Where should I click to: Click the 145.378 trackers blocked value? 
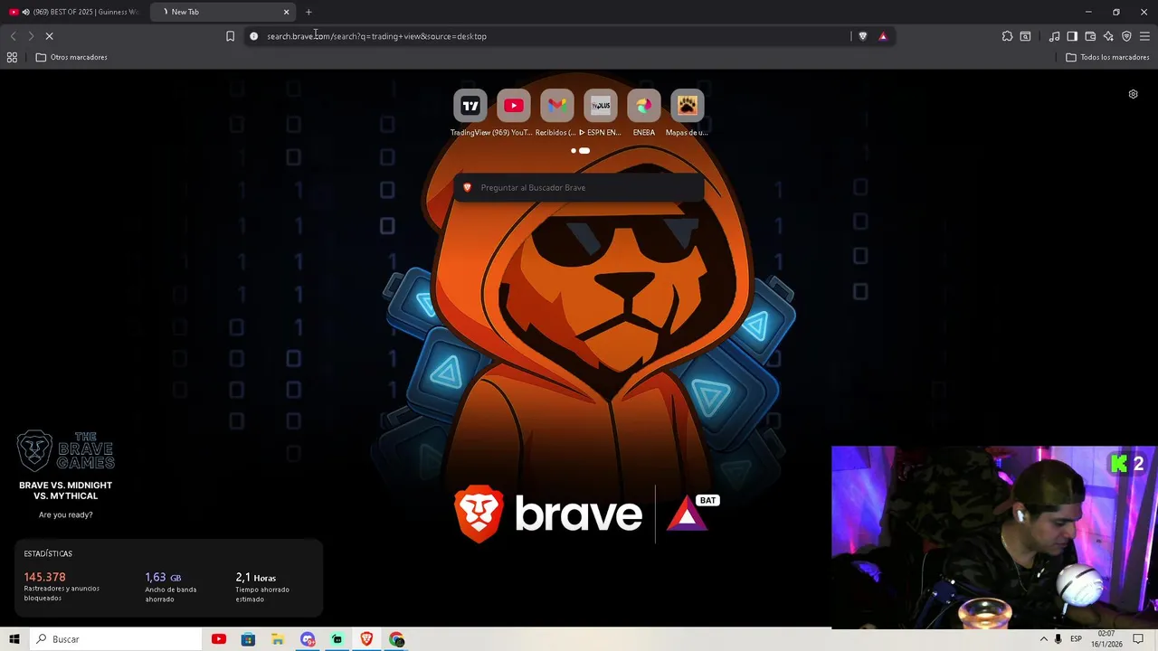point(45,577)
